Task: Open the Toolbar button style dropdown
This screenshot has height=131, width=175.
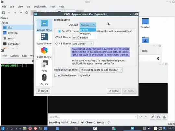Action: tap(101, 70)
